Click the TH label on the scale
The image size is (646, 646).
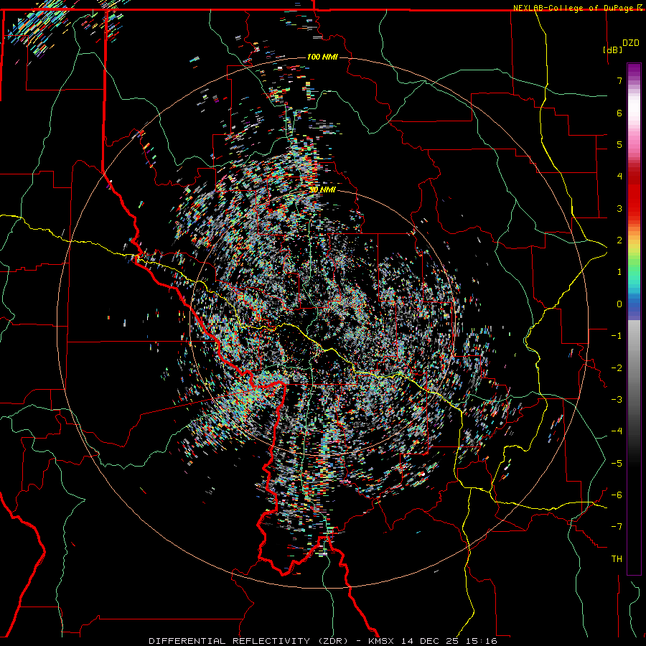pyautogui.click(x=617, y=559)
